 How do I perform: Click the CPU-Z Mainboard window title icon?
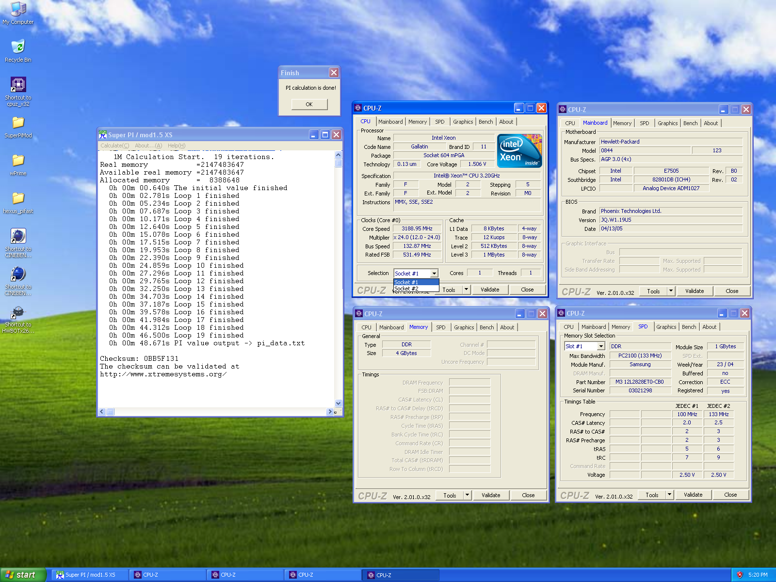[x=563, y=109]
